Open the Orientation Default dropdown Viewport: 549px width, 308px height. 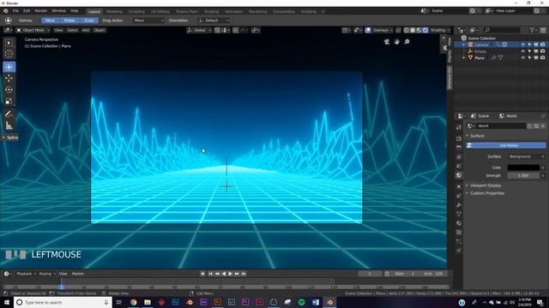click(214, 21)
